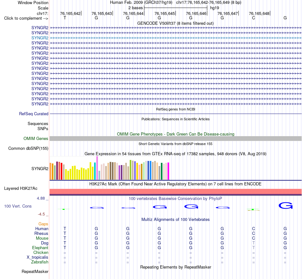Select the Chicken alignment row label
Viewport: 302px width, 279px height.
pos(41,252)
